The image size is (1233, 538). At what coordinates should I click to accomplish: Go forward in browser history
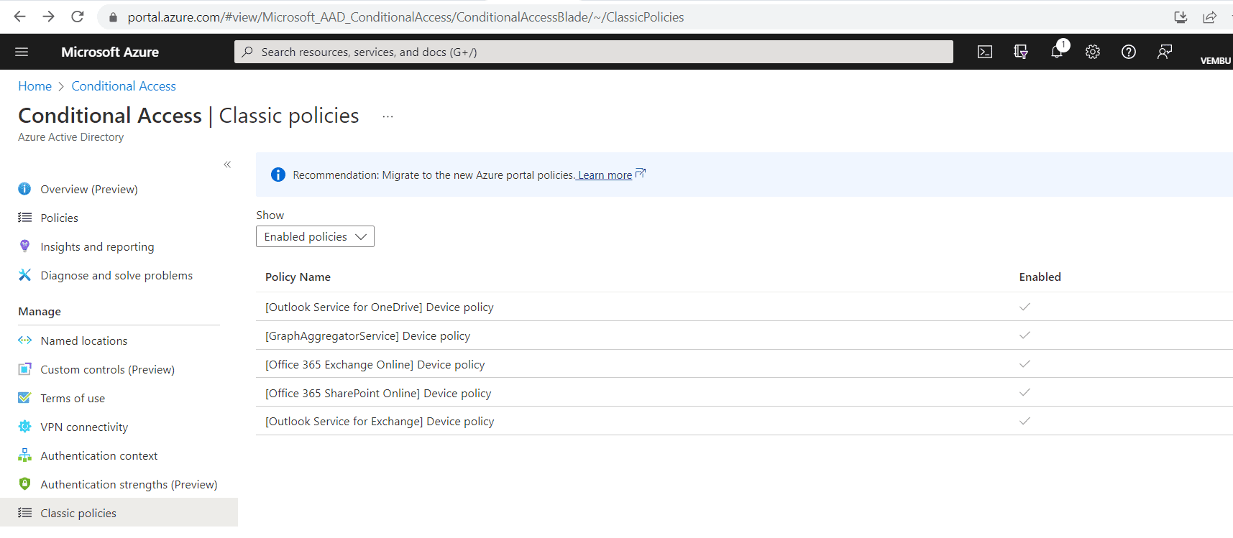[x=48, y=17]
